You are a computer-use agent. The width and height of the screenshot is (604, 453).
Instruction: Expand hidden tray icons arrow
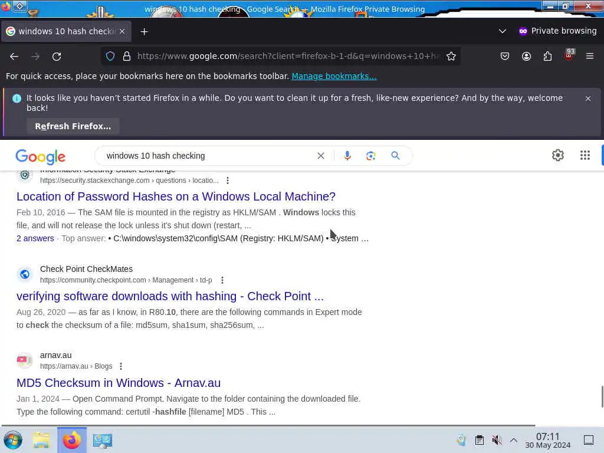[514, 440]
